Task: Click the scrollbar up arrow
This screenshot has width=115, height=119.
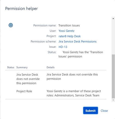Action: (x=113, y=19)
